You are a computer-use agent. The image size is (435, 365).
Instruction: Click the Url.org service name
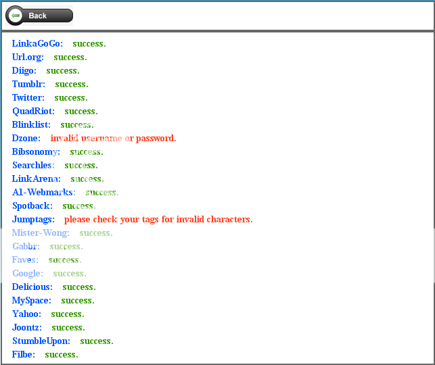pyautogui.click(x=28, y=57)
